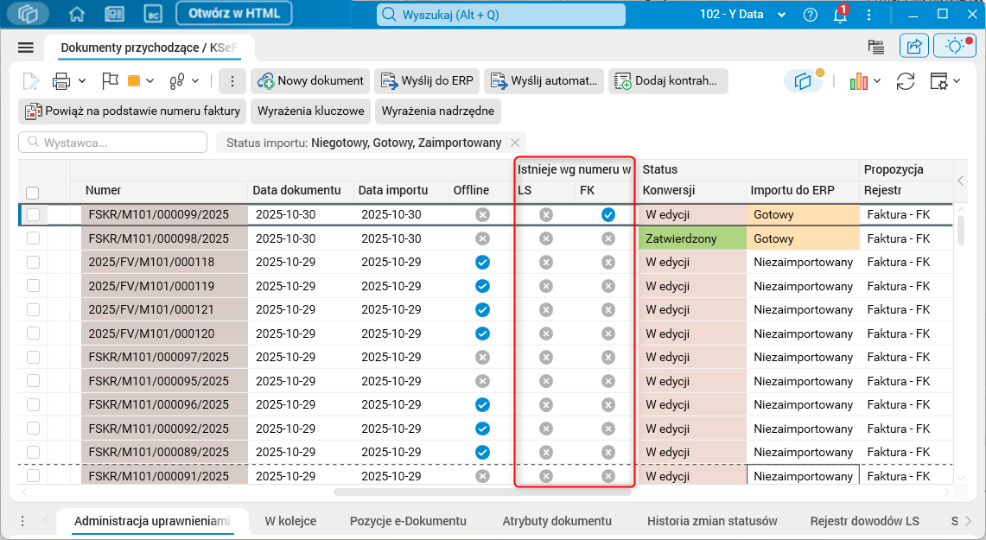Select checkbox for 2025/FV/M101/000121
The width and height of the screenshot is (986, 540).
coord(34,309)
